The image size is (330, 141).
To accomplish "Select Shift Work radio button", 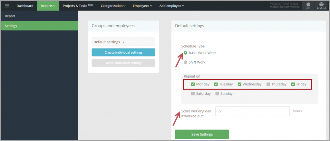I will coord(185,62).
